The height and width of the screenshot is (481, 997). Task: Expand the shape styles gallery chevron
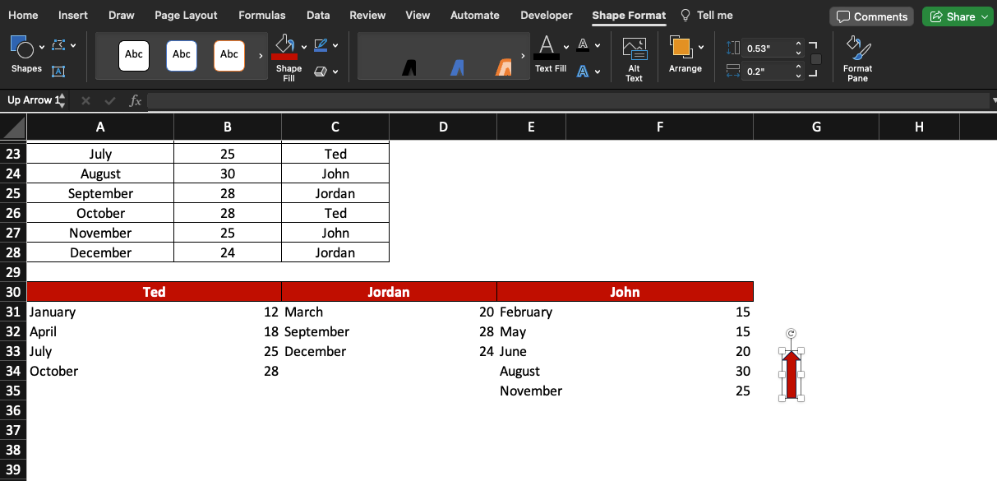tap(261, 56)
